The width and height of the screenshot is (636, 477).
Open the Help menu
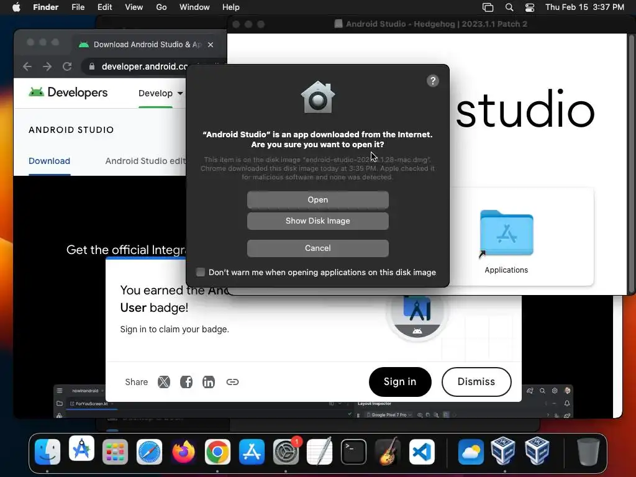(231, 7)
